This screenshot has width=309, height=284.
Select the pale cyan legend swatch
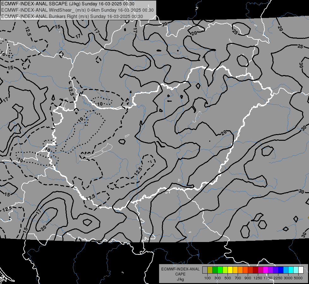coord(296,270)
